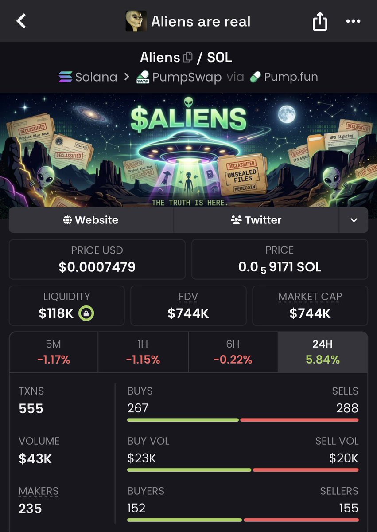The width and height of the screenshot is (377, 532).
Task: Open the Twitter link button
Action: pos(256,220)
